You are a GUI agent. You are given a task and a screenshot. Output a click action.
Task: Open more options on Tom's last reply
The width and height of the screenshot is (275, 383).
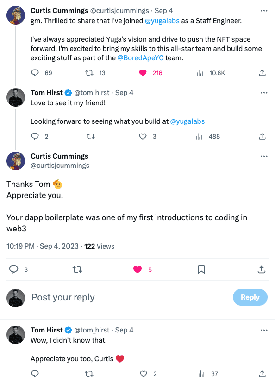click(x=264, y=330)
